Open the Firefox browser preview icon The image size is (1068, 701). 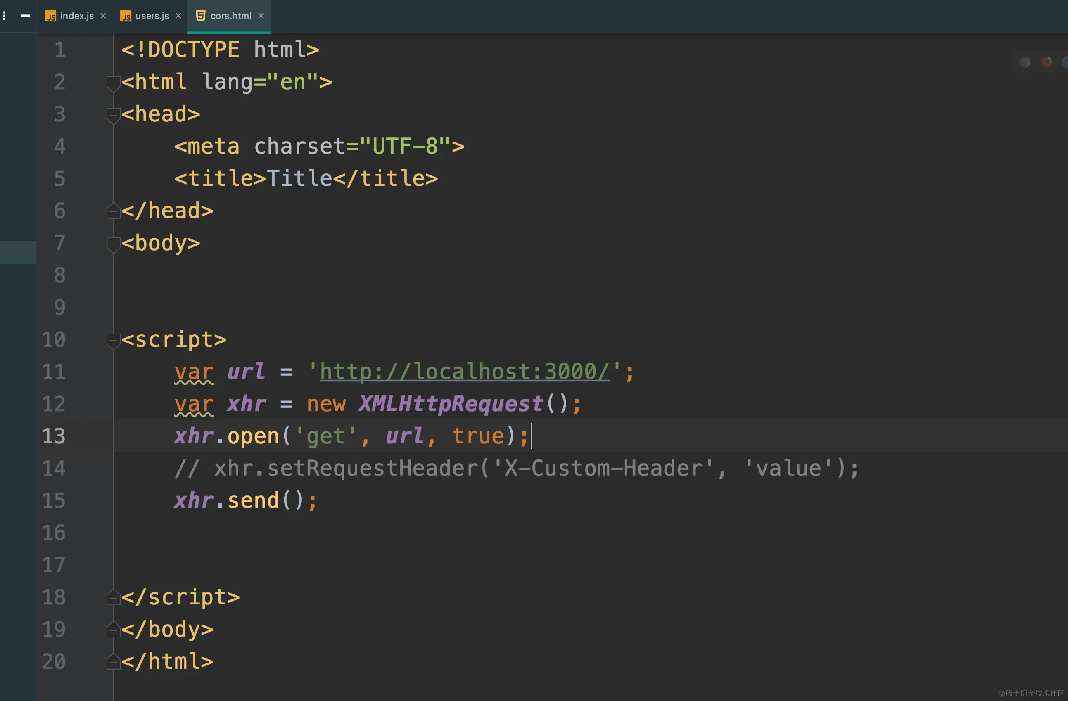point(1047,62)
